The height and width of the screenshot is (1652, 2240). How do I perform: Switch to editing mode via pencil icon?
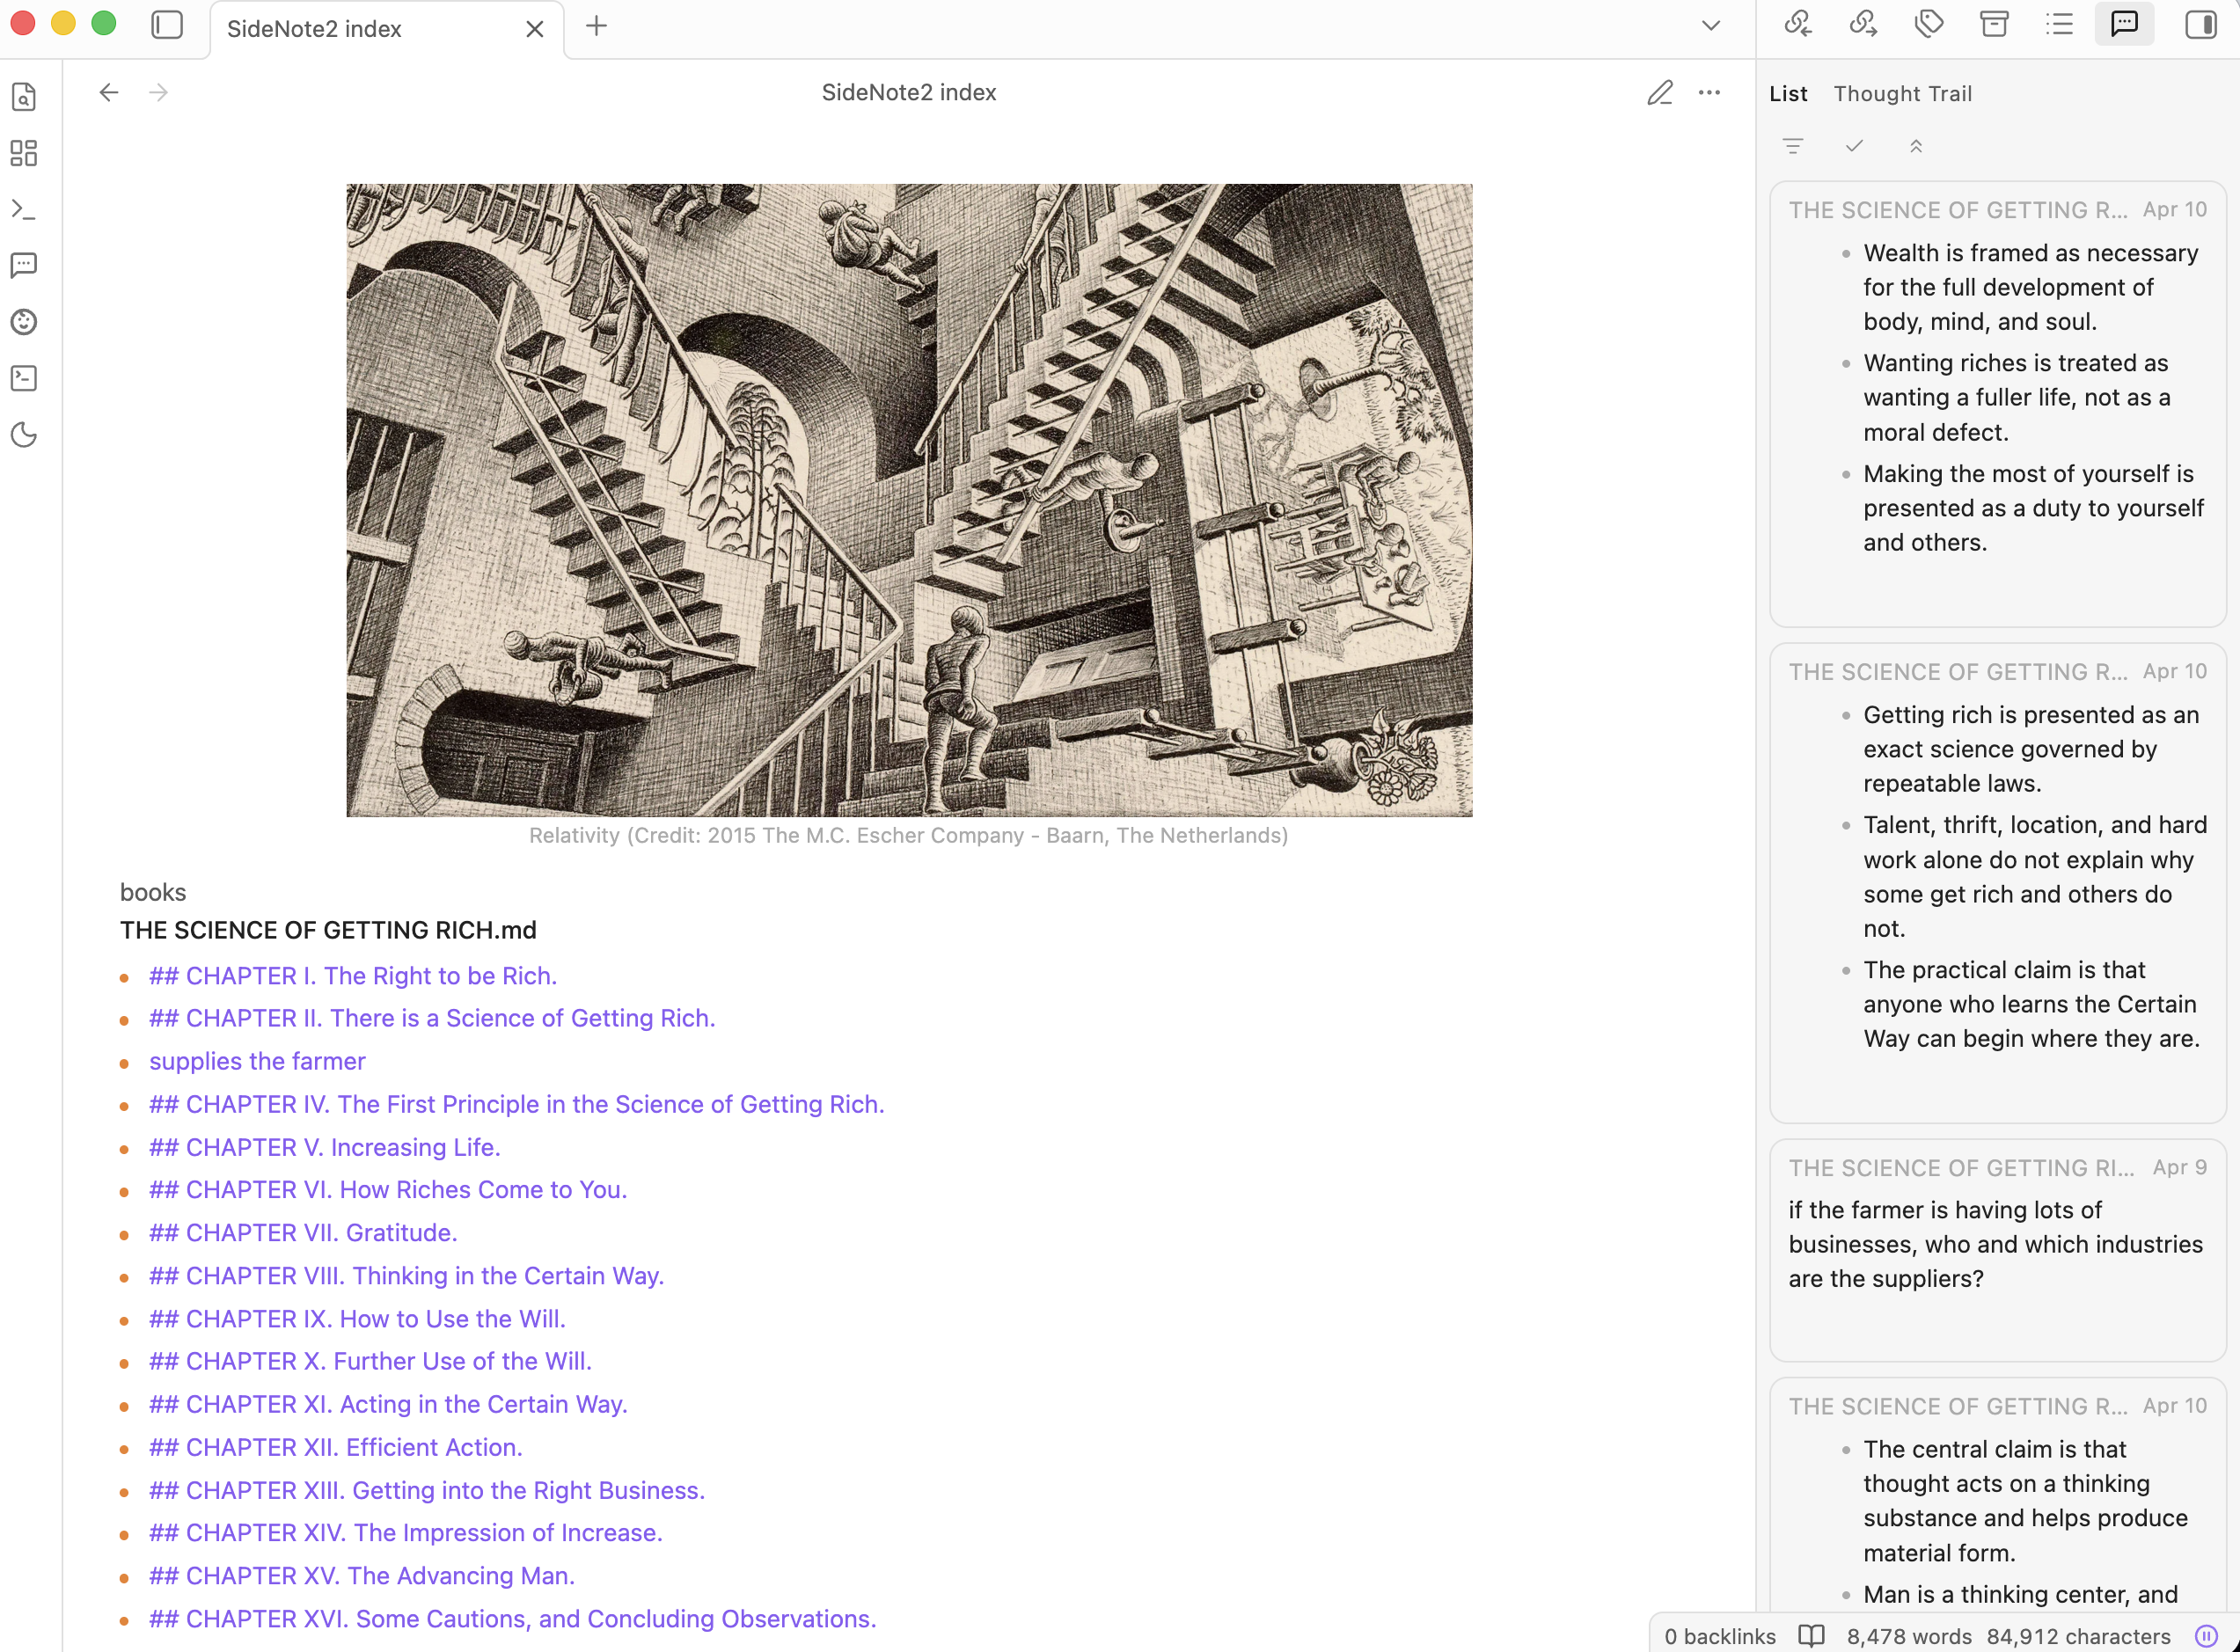pyautogui.click(x=1660, y=93)
